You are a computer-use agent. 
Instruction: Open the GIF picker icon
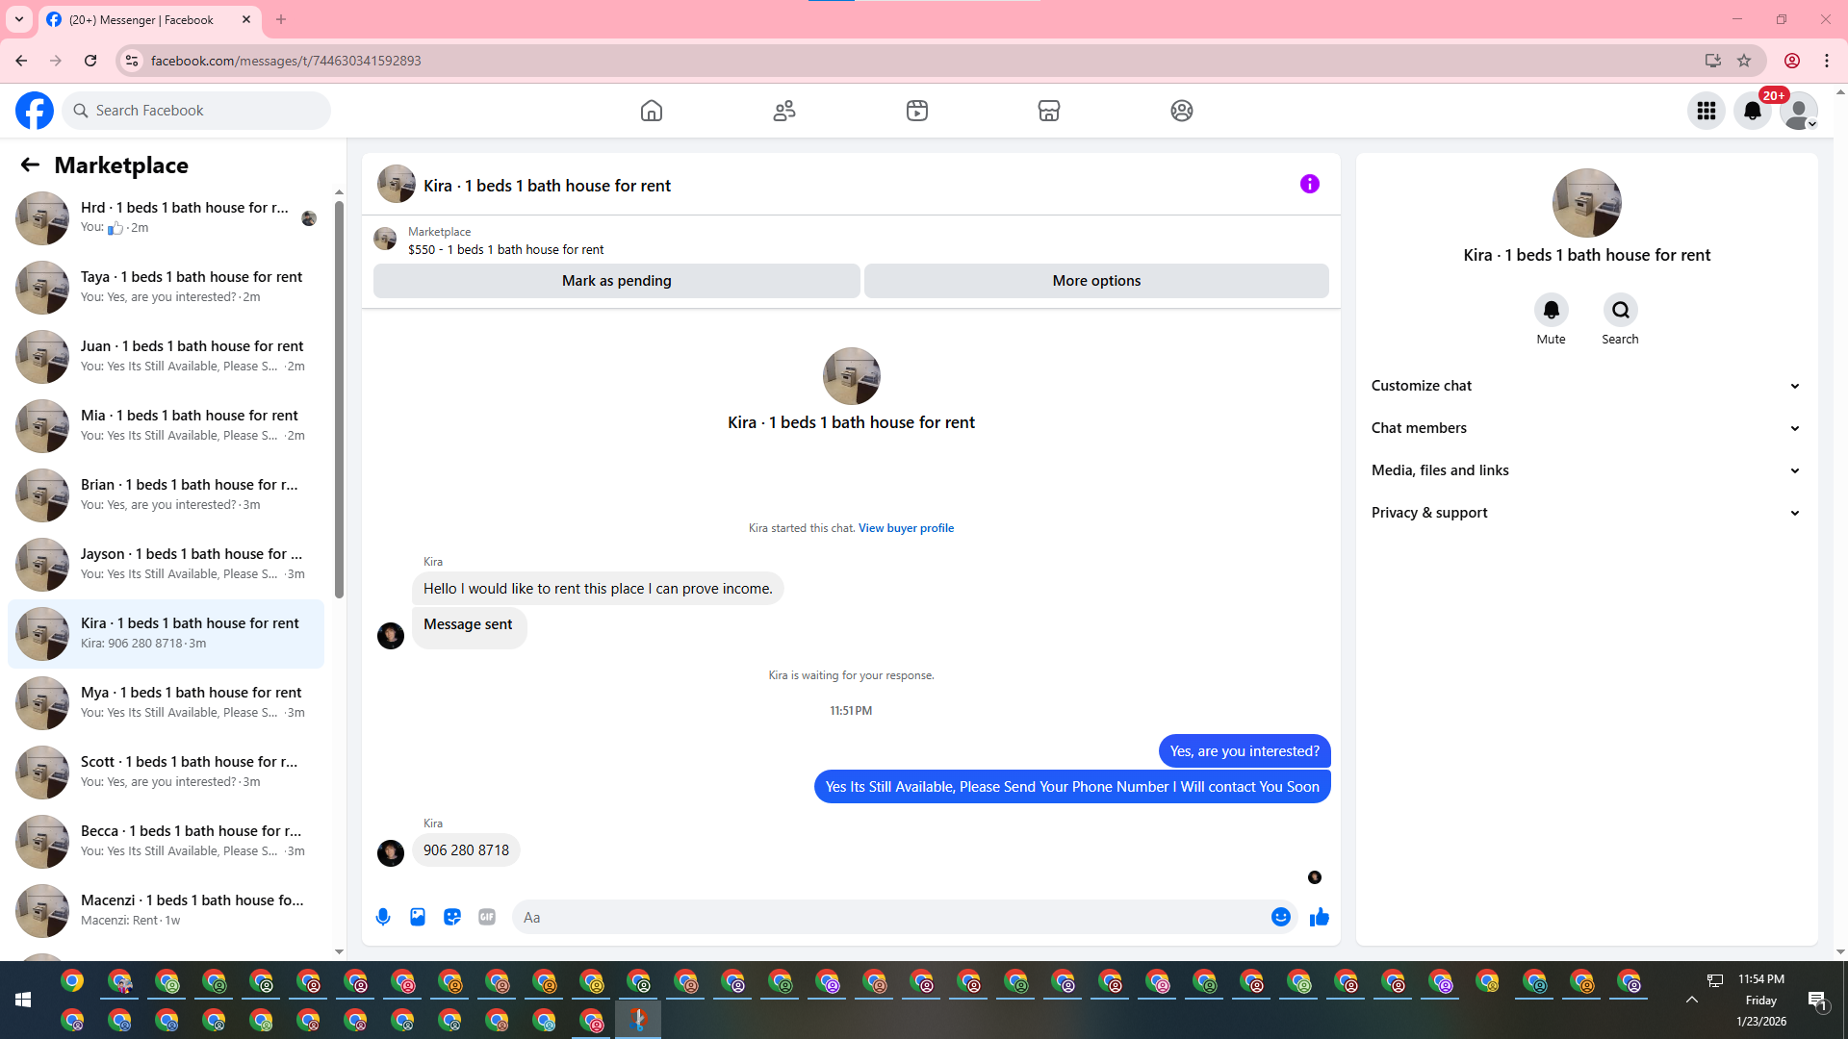[487, 917]
